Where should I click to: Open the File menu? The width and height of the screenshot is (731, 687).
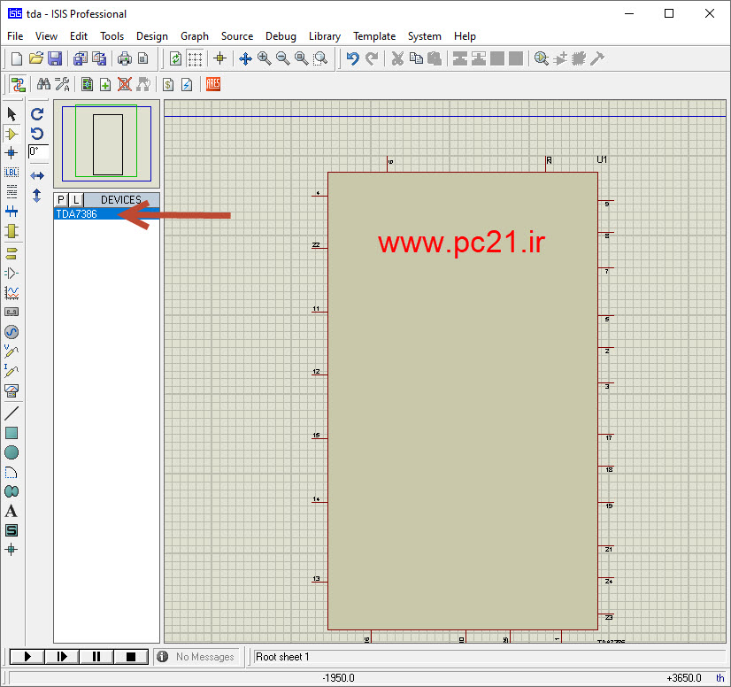tap(15, 36)
